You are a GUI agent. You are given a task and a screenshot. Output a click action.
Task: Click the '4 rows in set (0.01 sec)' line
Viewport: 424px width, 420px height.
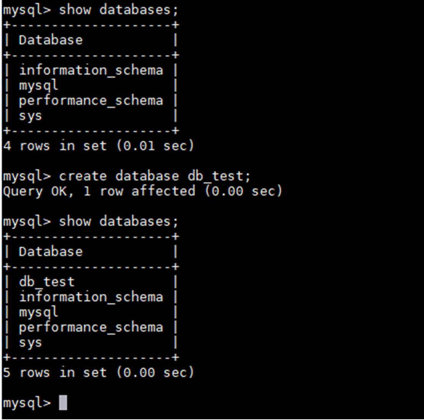[x=98, y=146]
